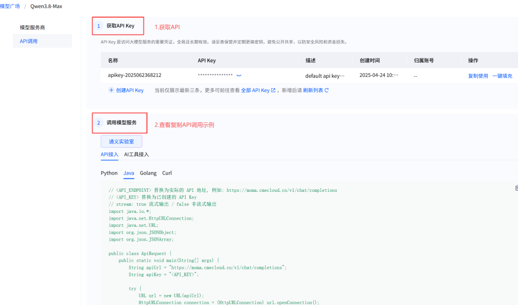Click the 描述 column header
The image size is (518, 305).
click(x=310, y=60)
